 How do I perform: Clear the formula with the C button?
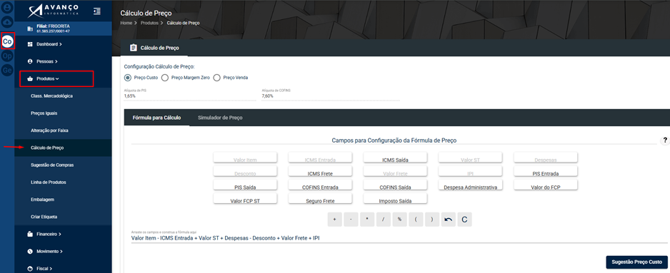[x=464, y=220]
